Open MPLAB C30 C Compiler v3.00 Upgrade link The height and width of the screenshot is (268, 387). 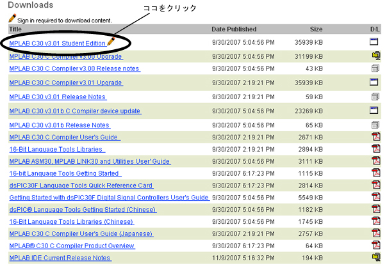click(x=66, y=57)
